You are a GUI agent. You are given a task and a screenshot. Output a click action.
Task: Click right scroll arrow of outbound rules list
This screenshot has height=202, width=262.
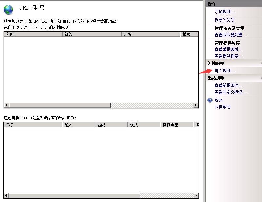(196, 196)
